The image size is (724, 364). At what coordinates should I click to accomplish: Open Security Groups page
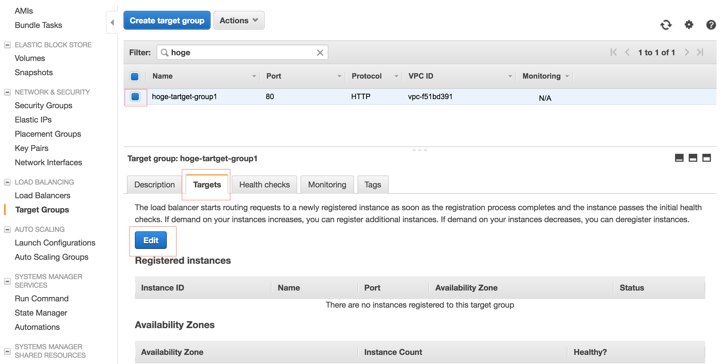44,105
